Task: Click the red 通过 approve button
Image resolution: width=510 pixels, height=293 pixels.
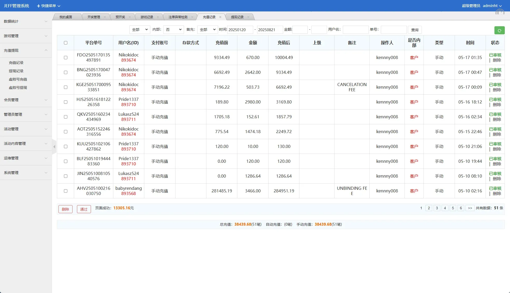Action: [84, 209]
